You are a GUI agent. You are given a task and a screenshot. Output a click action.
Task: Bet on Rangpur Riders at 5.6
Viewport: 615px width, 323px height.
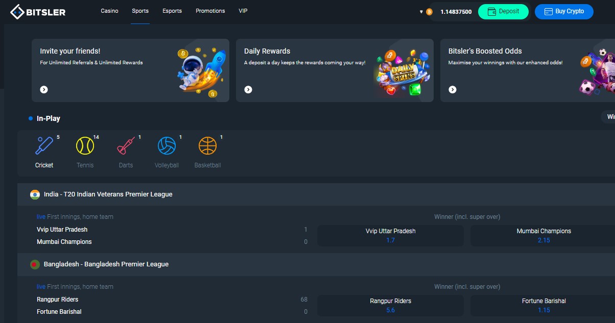pos(391,306)
